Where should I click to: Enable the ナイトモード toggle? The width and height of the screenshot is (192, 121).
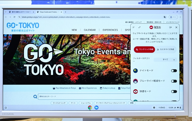click(174, 71)
